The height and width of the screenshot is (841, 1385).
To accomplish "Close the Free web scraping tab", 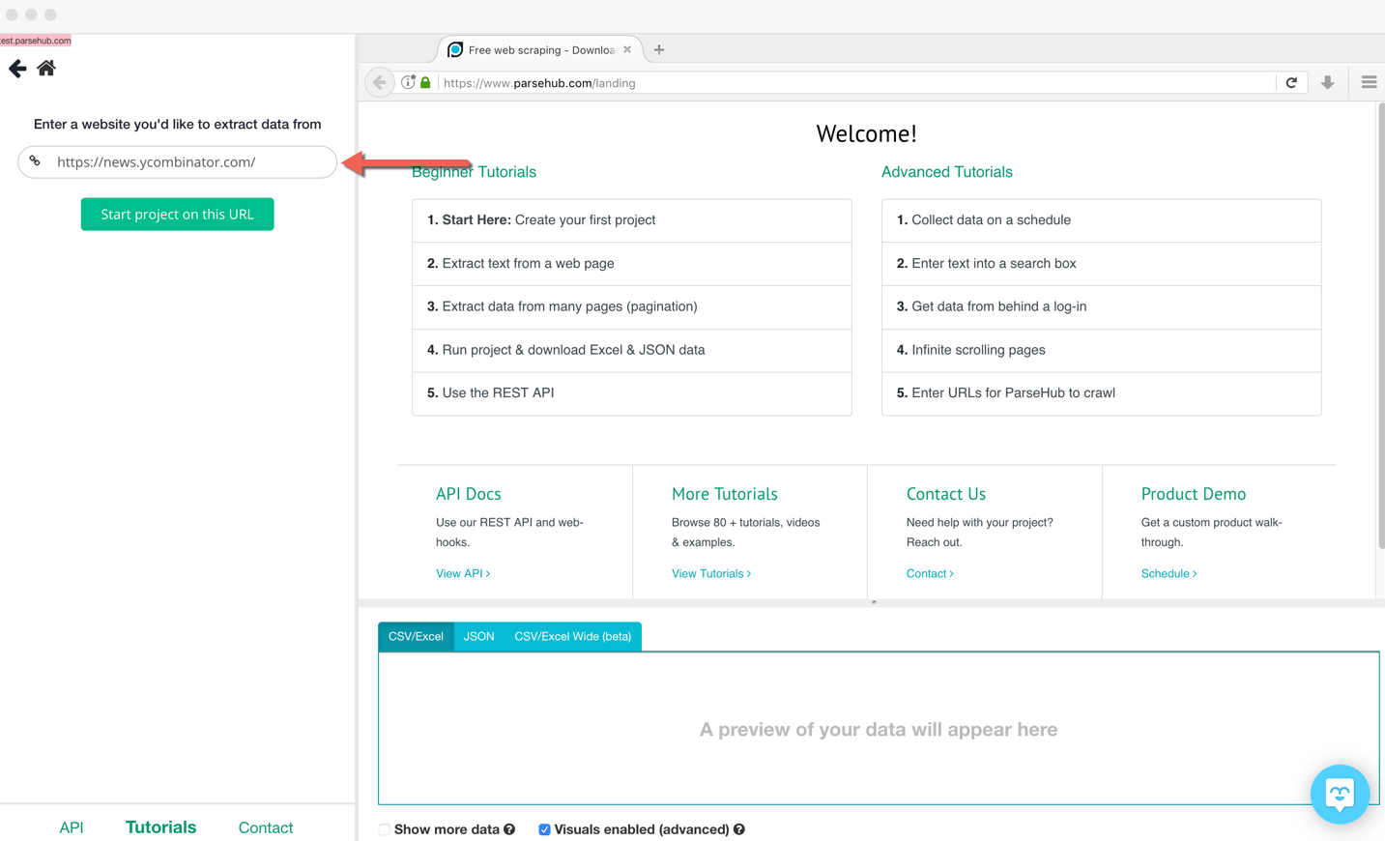I will (627, 49).
